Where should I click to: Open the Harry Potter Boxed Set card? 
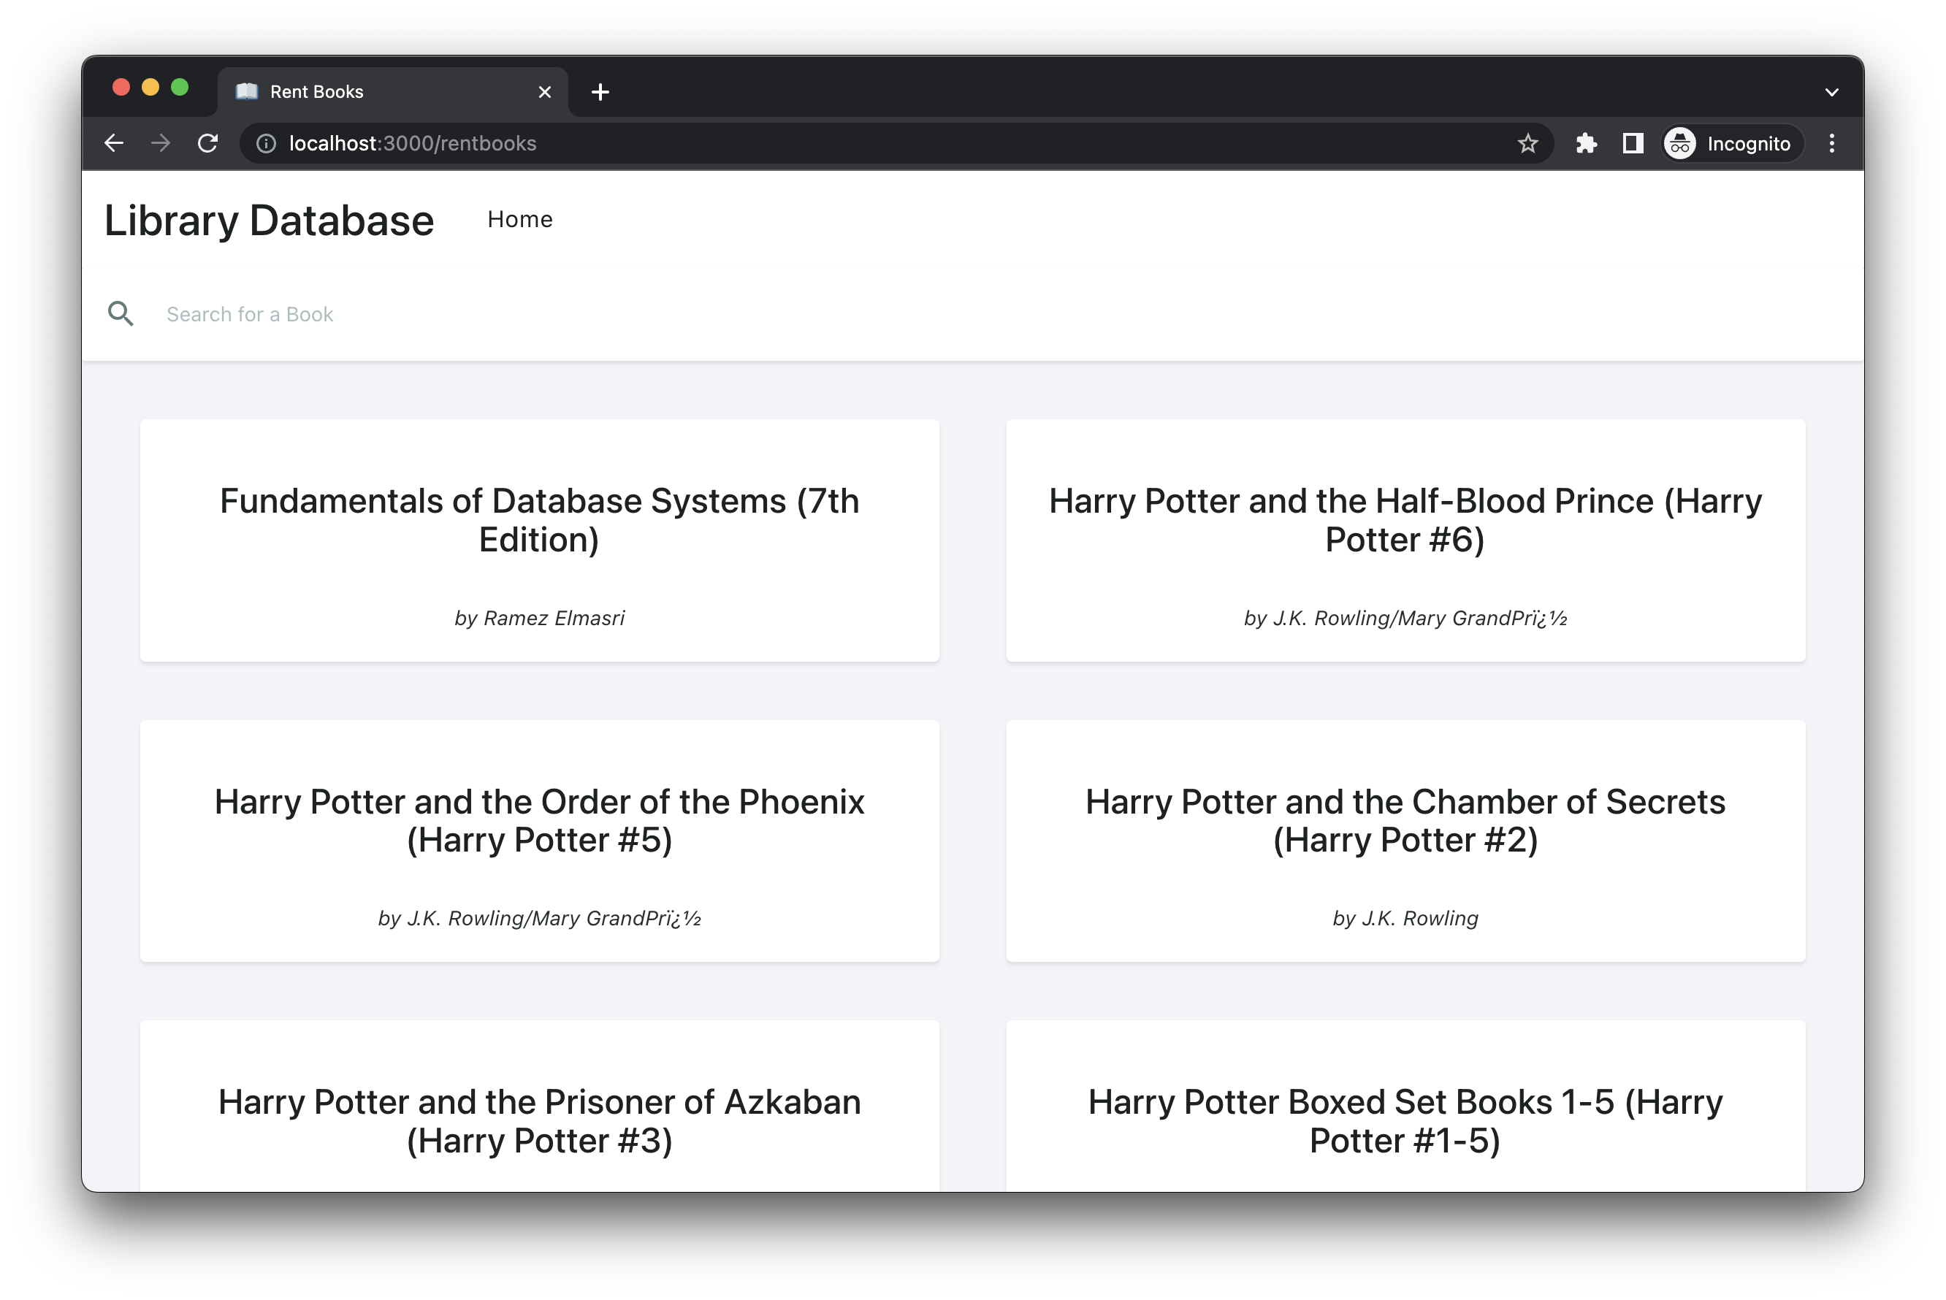1405,1106
